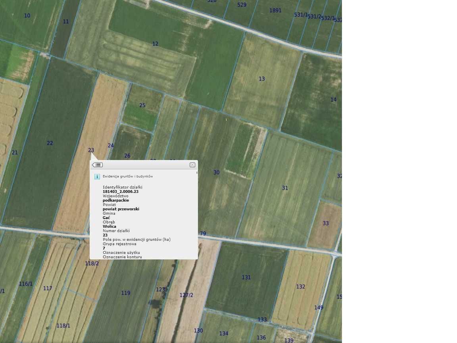
Task: Click parcel label 31 on the map
Action: pos(285,188)
